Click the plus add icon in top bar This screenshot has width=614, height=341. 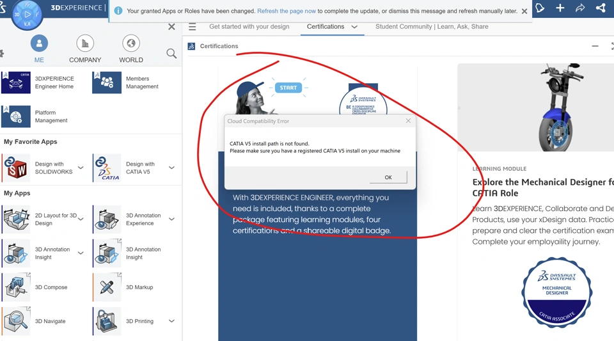point(560,8)
